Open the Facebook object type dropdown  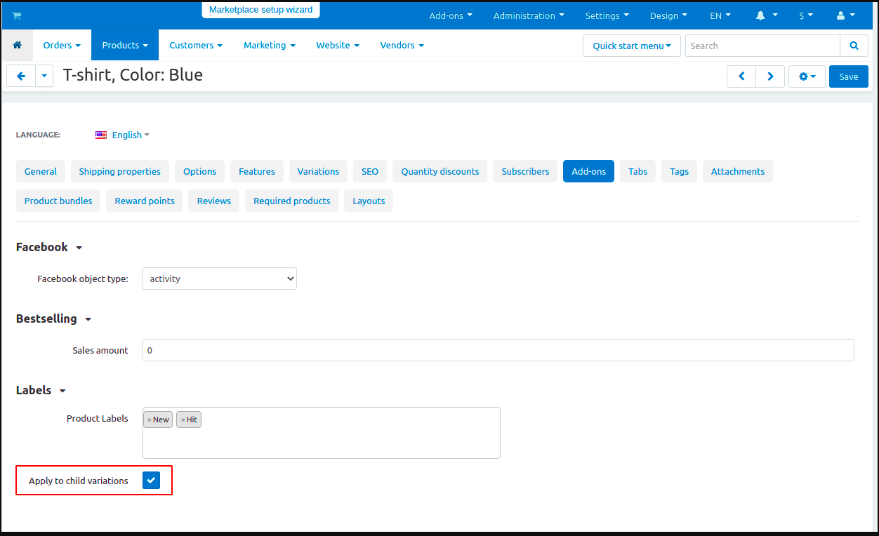tap(220, 279)
